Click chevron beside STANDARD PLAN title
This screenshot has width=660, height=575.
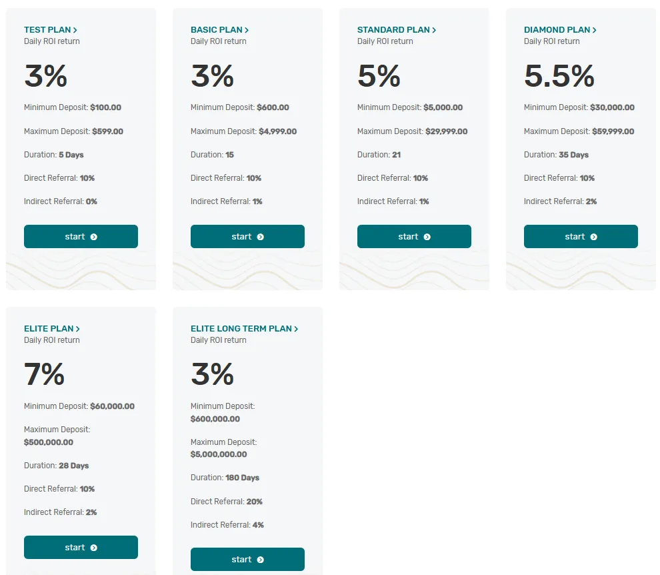coord(434,30)
